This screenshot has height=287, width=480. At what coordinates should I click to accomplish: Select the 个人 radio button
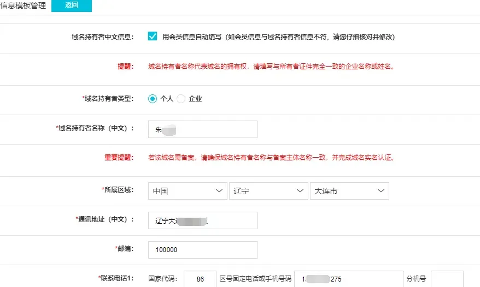(153, 99)
